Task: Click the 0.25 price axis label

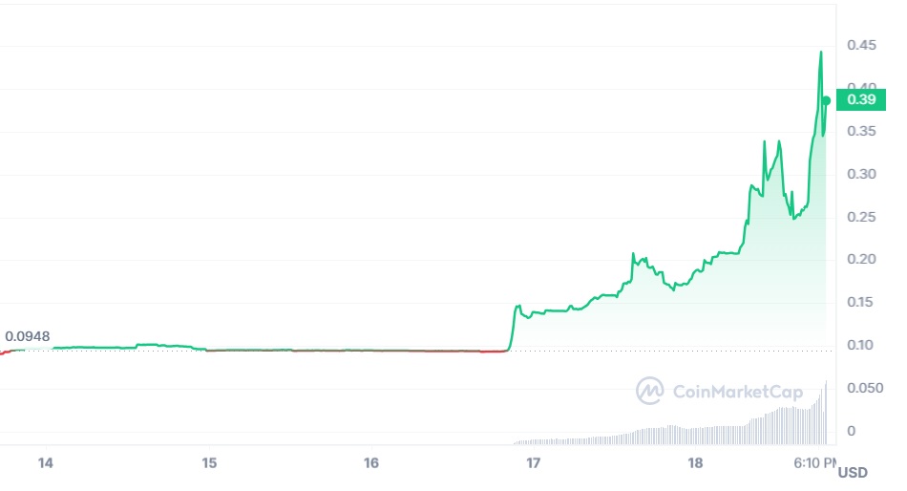Action: [x=861, y=217]
